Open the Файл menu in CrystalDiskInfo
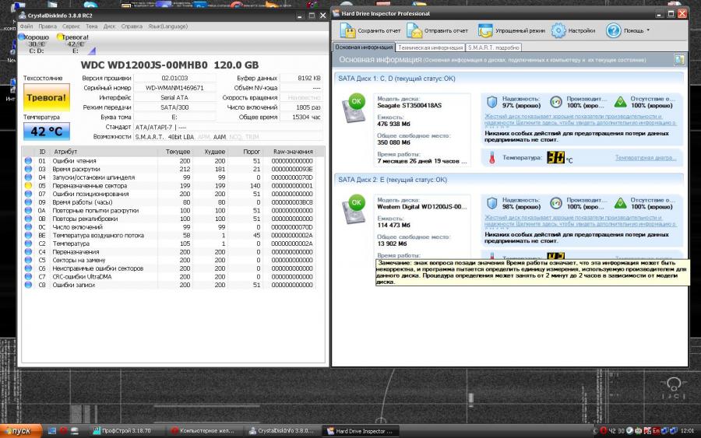The width and height of the screenshot is (701, 438). pyautogui.click(x=26, y=26)
